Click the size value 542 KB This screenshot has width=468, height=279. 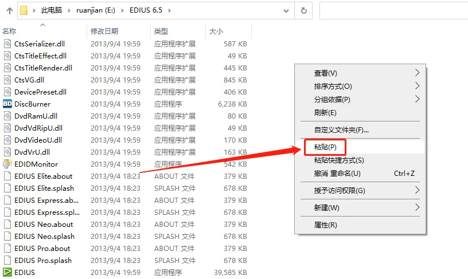pyautogui.click(x=235, y=164)
